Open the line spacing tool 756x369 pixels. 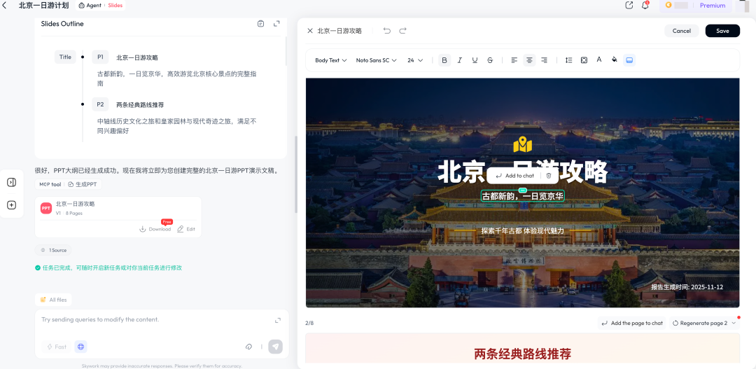(x=568, y=60)
